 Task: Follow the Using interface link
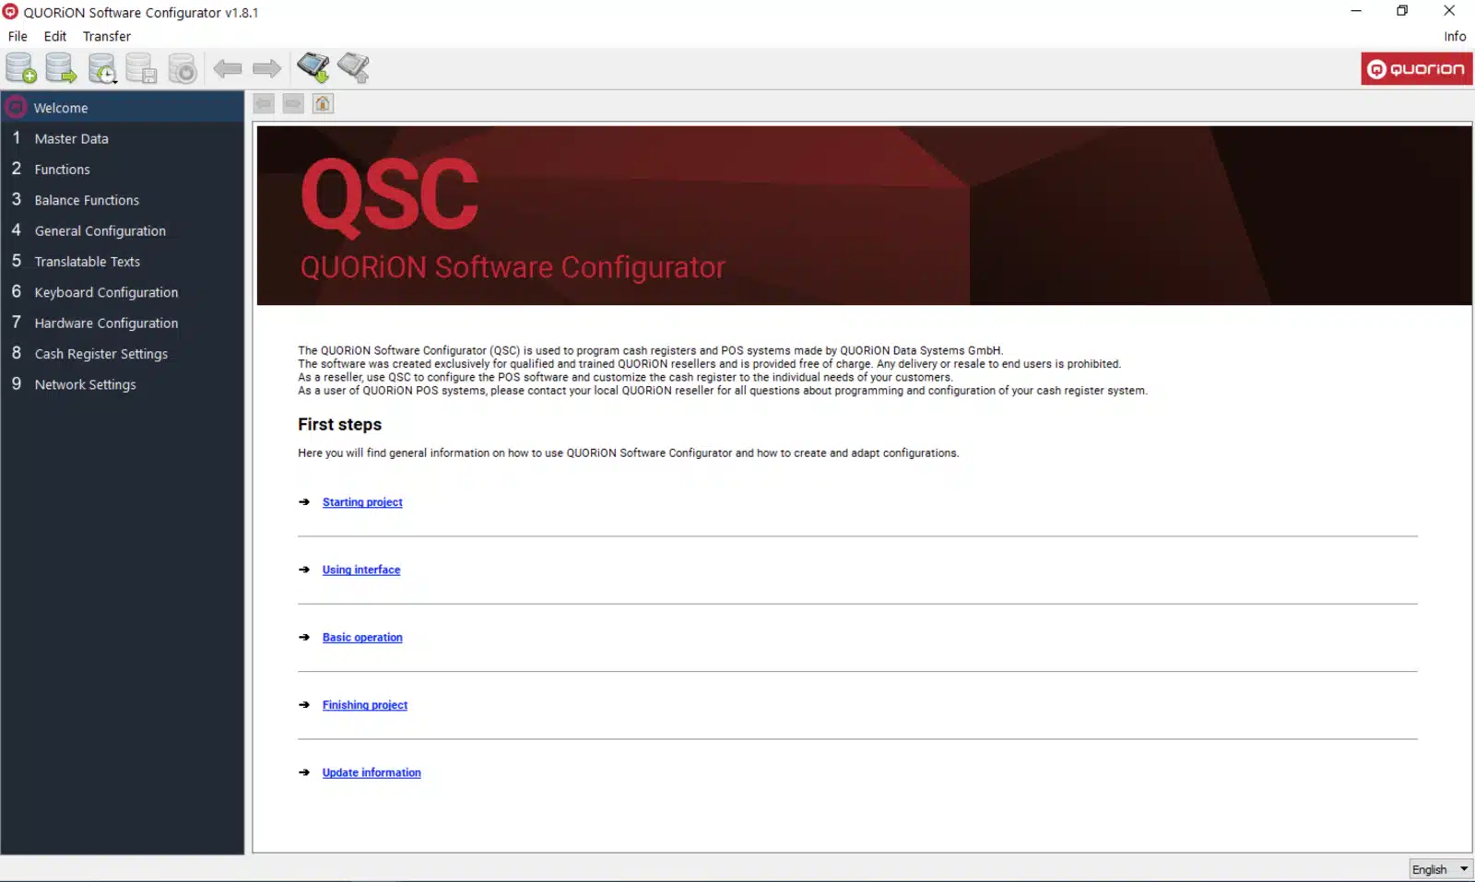(361, 570)
